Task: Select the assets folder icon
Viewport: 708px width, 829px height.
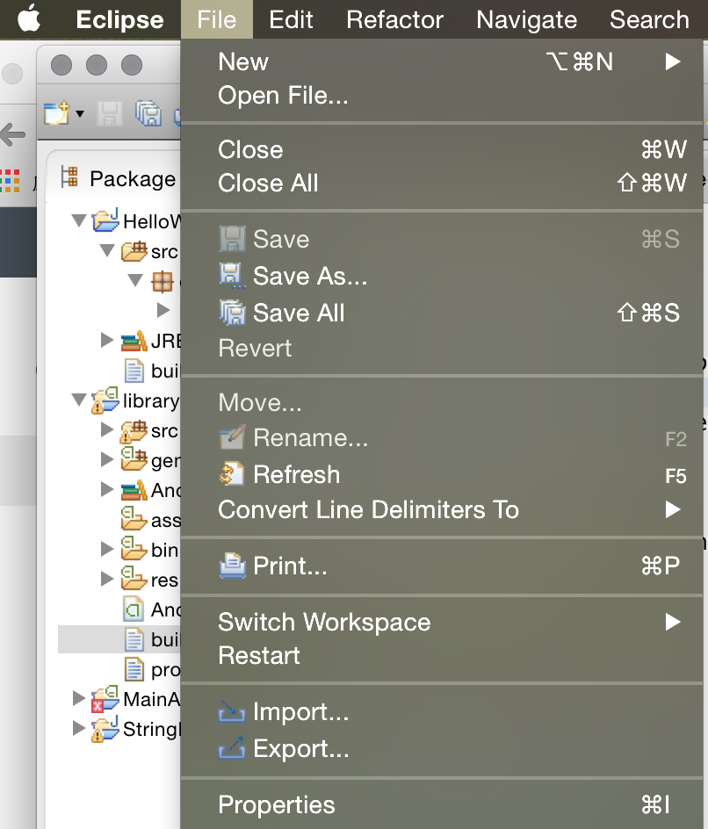Action: (134, 519)
